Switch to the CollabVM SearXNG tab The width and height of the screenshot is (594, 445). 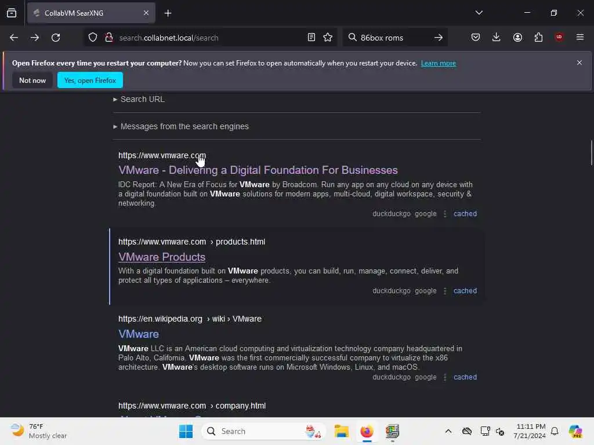(91, 13)
